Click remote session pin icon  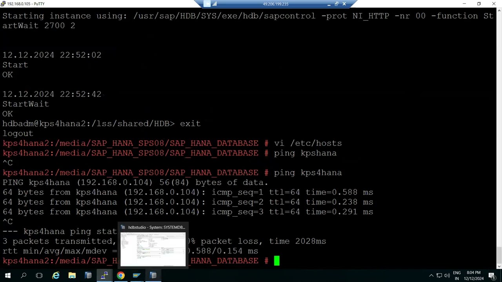207,4
